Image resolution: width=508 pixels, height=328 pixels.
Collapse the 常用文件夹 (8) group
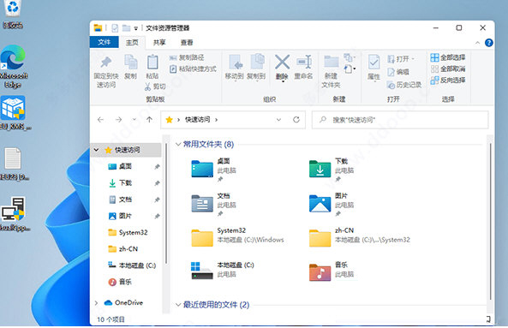click(x=178, y=144)
